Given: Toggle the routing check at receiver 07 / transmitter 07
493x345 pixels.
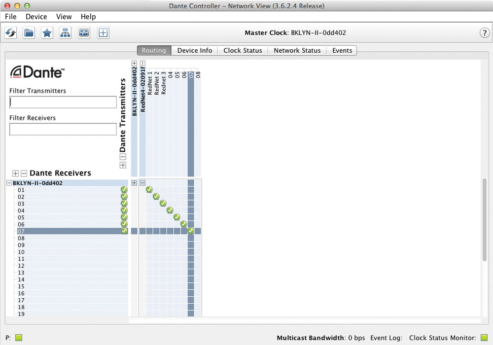Looking at the screenshot, I should click(191, 231).
